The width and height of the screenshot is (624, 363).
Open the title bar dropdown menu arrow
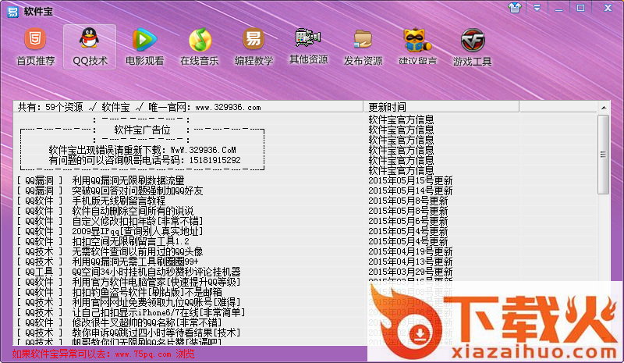pyautogui.click(x=537, y=8)
